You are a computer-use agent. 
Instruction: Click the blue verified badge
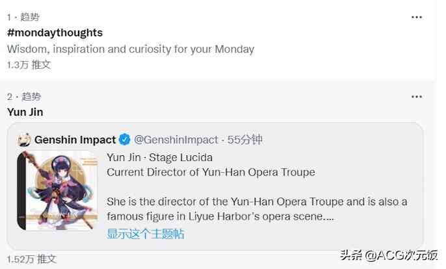pos(125,140)
